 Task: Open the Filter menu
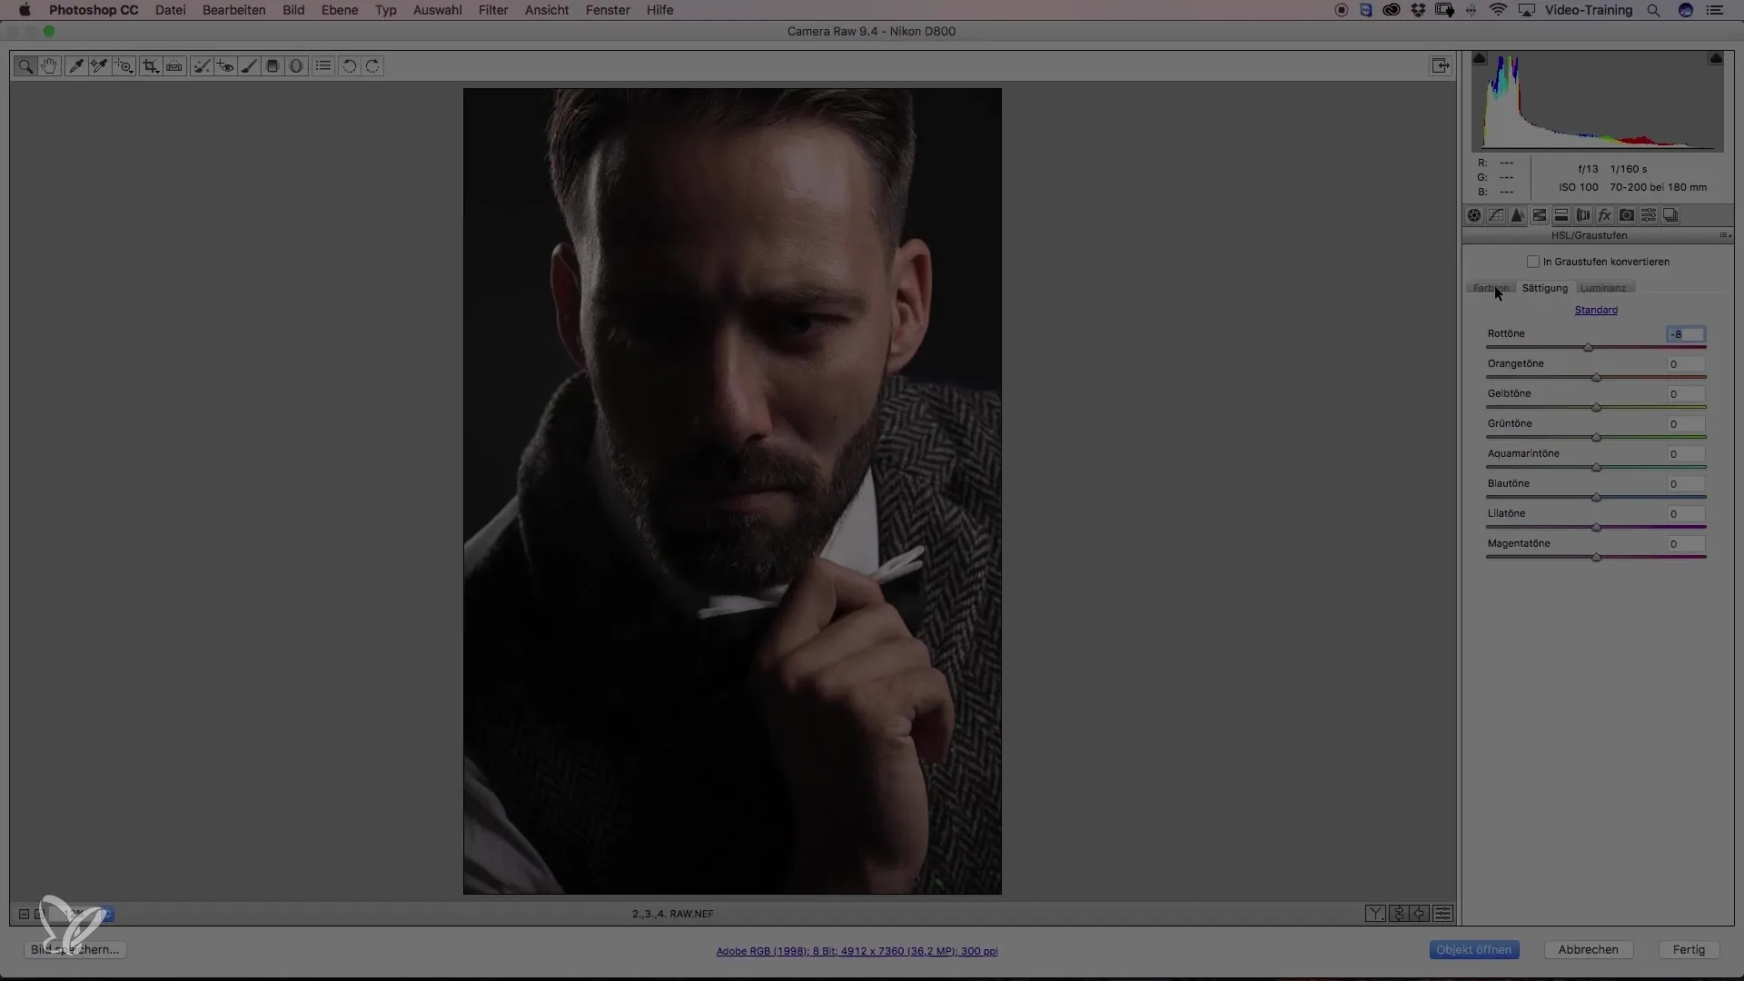(x=493, y=10)
